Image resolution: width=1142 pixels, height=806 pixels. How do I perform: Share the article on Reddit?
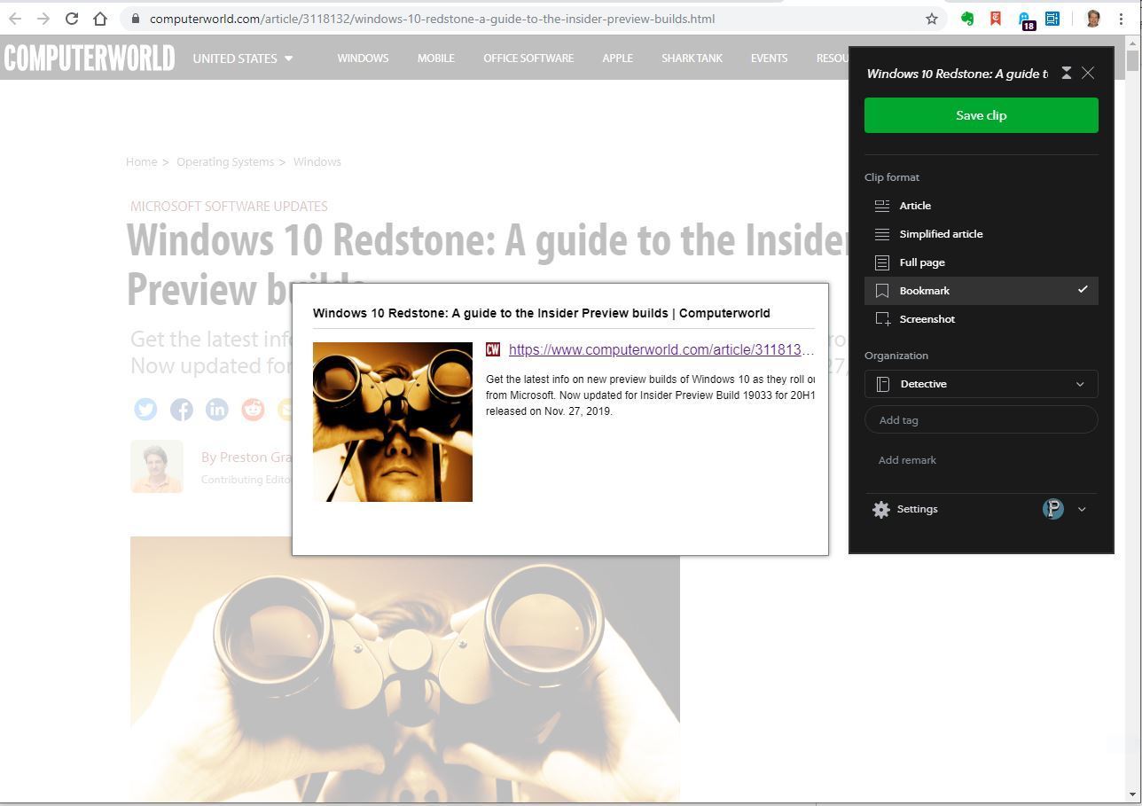pos(253,409)
